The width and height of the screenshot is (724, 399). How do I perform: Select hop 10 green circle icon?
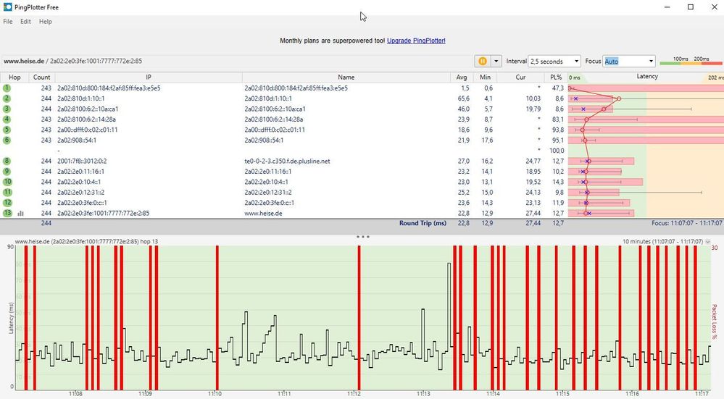tap(7, 182)
